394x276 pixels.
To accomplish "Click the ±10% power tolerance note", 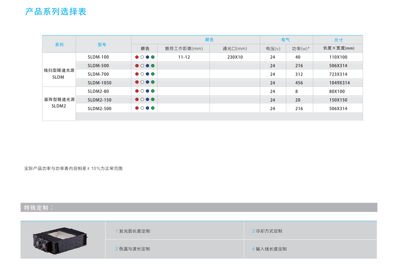I will [x=73, y=168].
